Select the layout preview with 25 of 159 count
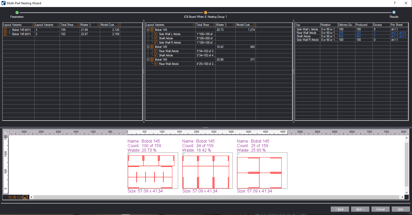Screen dimensions: 412x215 point(262,171)
